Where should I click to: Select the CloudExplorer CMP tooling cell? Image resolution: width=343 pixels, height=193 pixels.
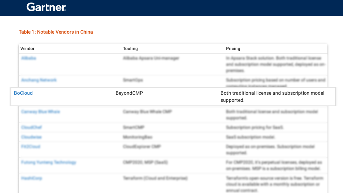[x=142, y=146]
